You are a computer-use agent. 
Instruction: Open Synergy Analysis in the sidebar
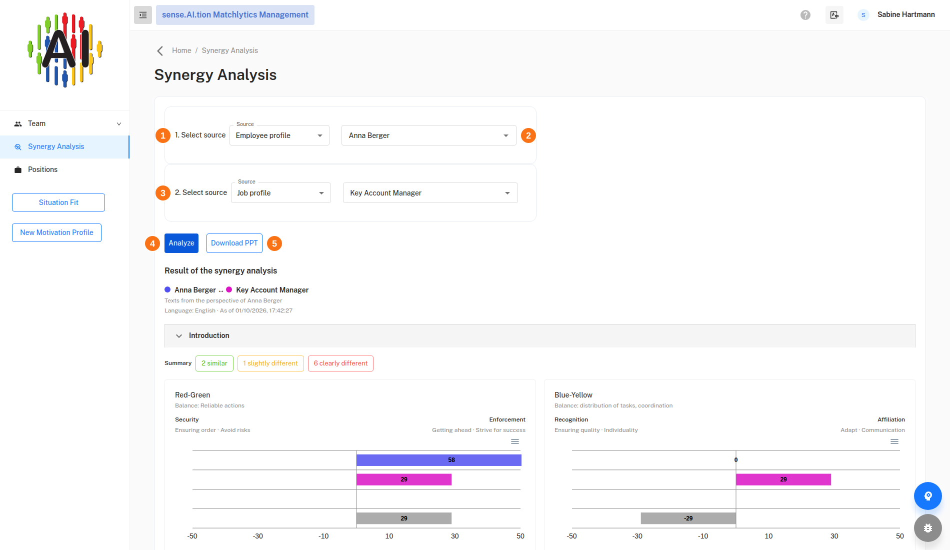(64, 147)
